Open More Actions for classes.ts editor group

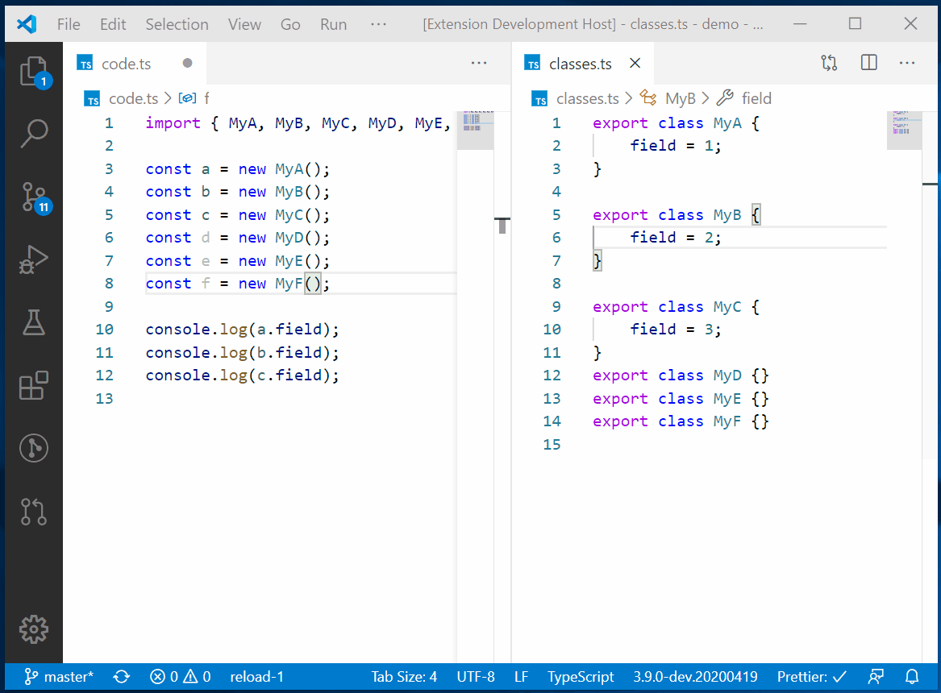tap(907, 63)
